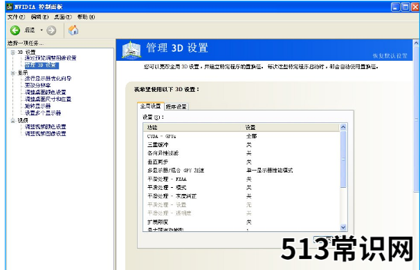Click the settings list scroll up arrow
This screenshot has height=270, width=420.
point(343,127)
